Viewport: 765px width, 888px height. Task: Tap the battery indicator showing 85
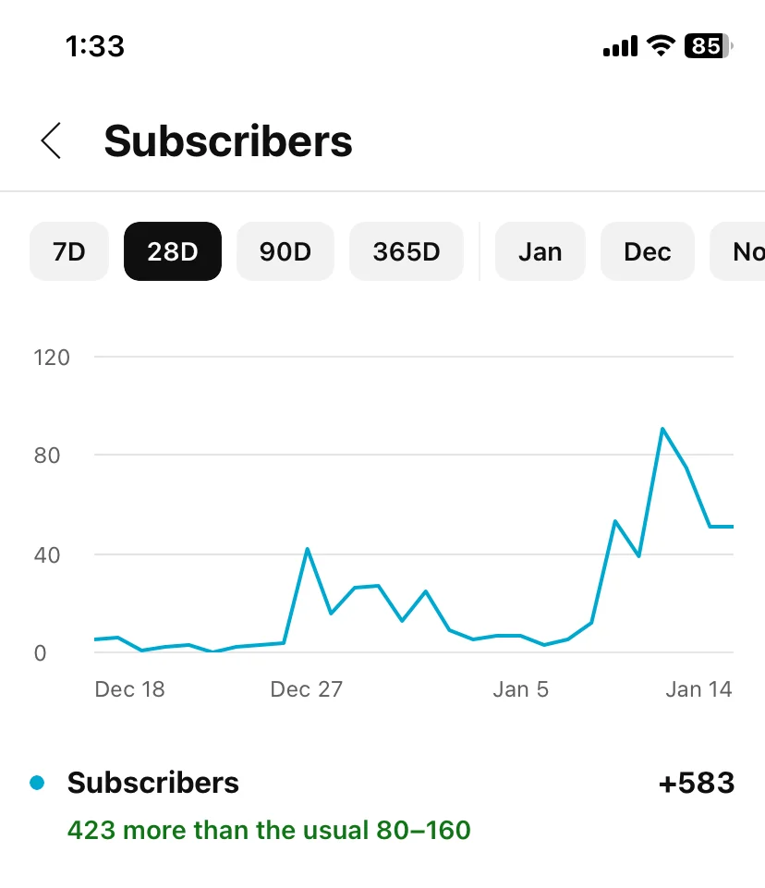click(x=709, y=46)
